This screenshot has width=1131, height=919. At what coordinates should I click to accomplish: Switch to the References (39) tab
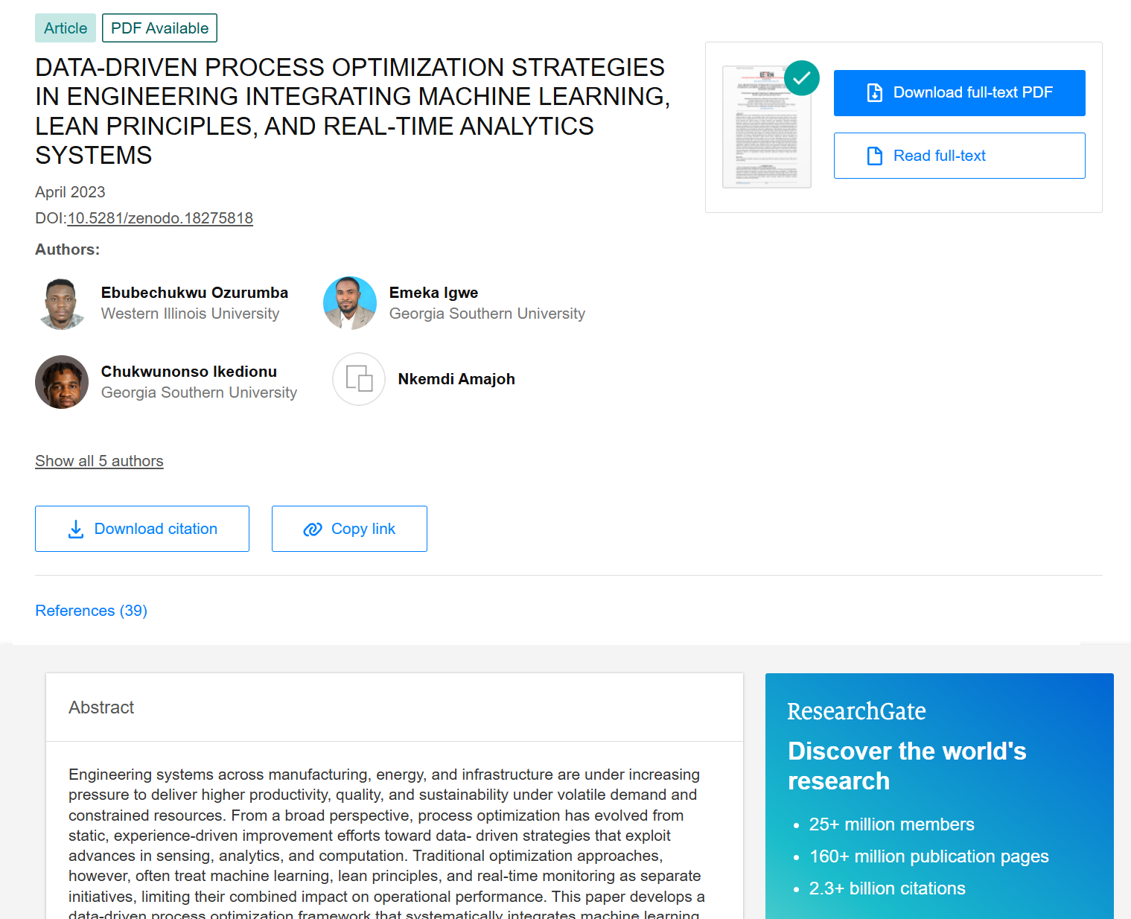(92, 611)
